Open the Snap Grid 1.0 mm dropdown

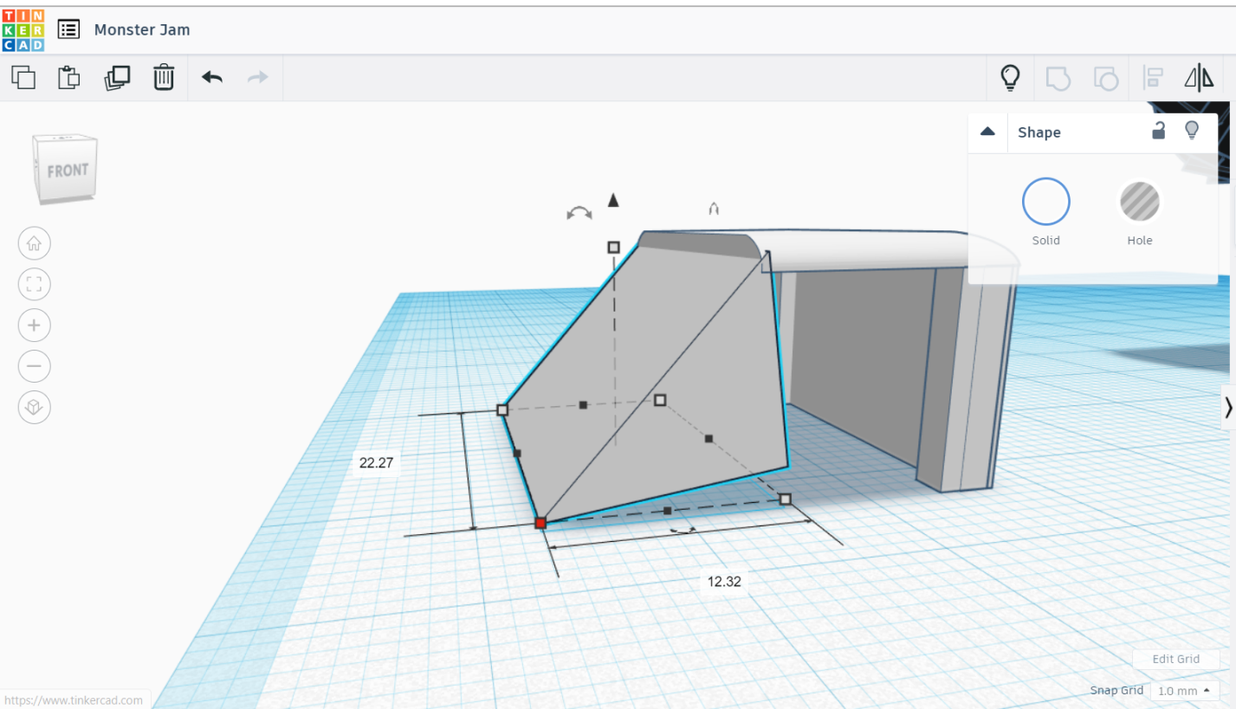coord(1185,691)
